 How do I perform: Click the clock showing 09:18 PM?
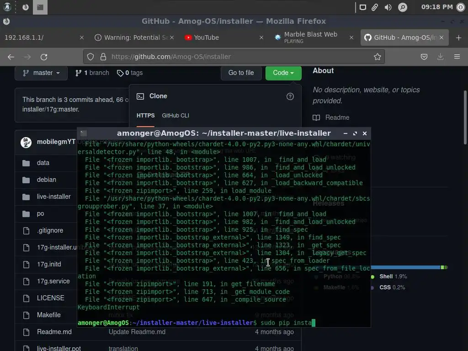(436, 7)
